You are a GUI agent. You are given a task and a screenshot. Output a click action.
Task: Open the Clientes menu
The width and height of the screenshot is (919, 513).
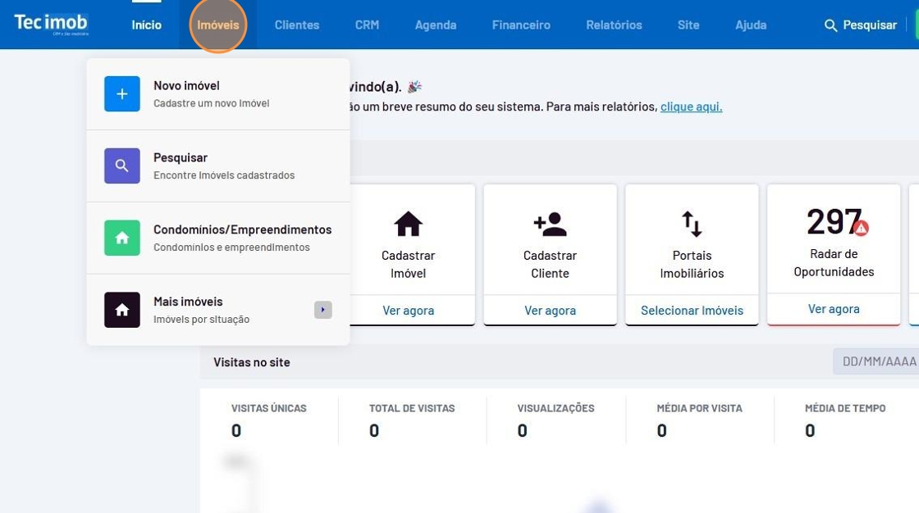(x=297, y=25)
